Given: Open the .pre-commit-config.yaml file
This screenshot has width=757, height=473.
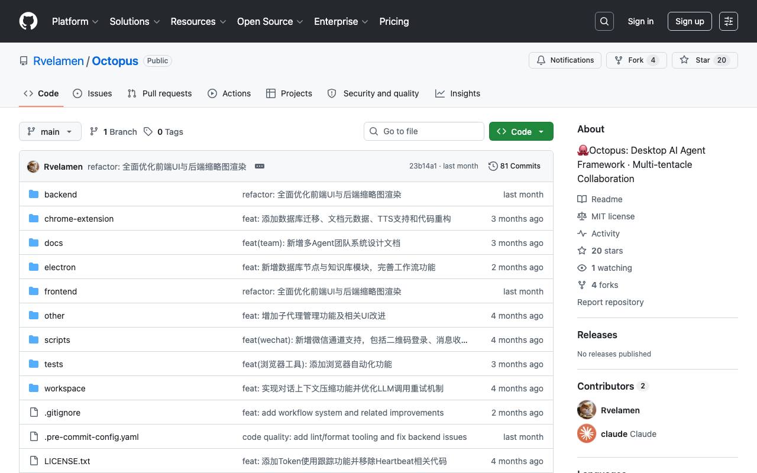Looking at the screenshot, I should tap(92, 437).
